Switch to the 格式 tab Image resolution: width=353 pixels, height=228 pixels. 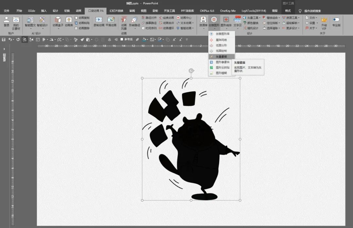click(x=288, y=11)
